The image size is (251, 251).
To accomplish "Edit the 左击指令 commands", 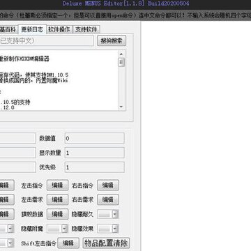I will 57,185.
